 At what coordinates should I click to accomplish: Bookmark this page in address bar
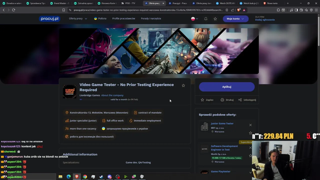coord(63,10)
